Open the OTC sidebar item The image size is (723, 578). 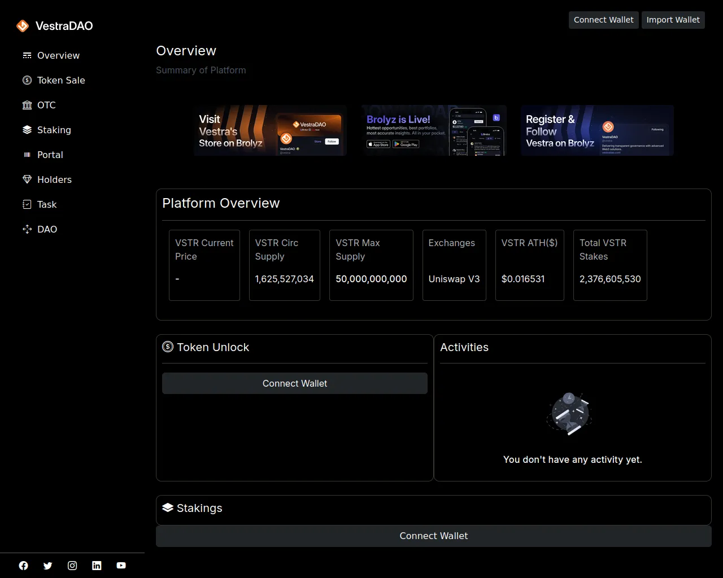46,105
